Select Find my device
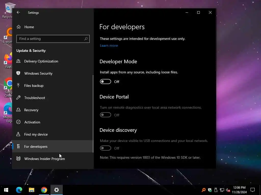 53,134
